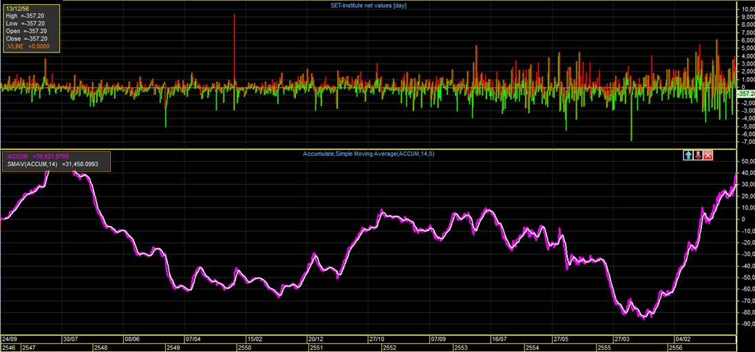Click the red down-arrow panel button

(698, 155)
